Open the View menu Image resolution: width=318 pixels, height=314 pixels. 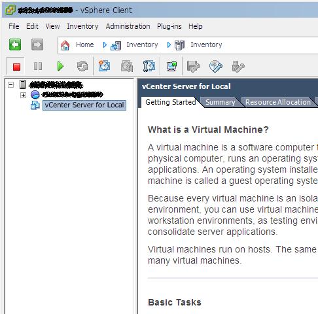tap(52, 26)
